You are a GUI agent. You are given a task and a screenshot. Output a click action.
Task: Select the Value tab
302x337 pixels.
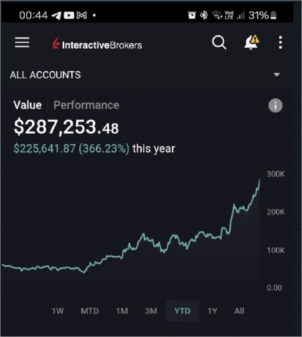(x=27, y=105)
